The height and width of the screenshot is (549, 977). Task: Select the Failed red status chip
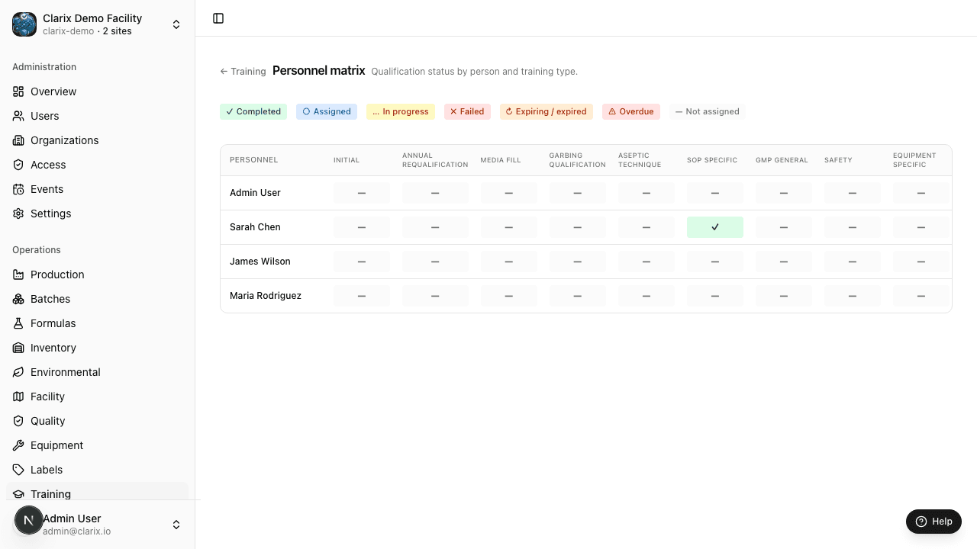pyautogui.click(x=467, y=111)
